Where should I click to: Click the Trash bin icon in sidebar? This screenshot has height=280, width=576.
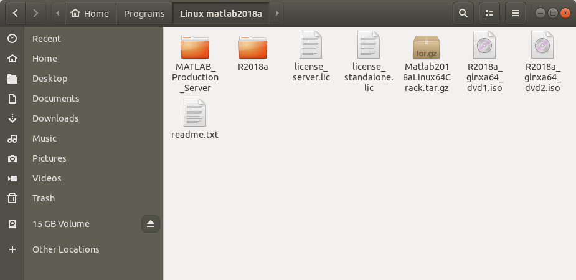tap(12, 198)
